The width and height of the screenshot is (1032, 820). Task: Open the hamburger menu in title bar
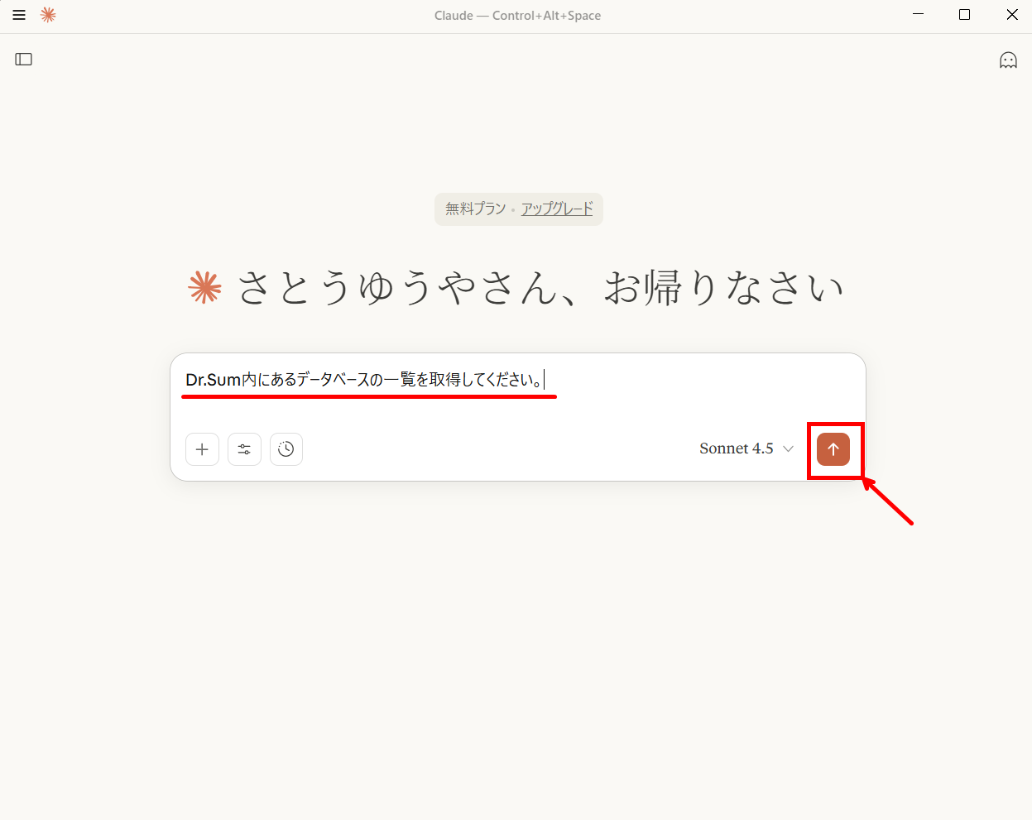point(19,15)
